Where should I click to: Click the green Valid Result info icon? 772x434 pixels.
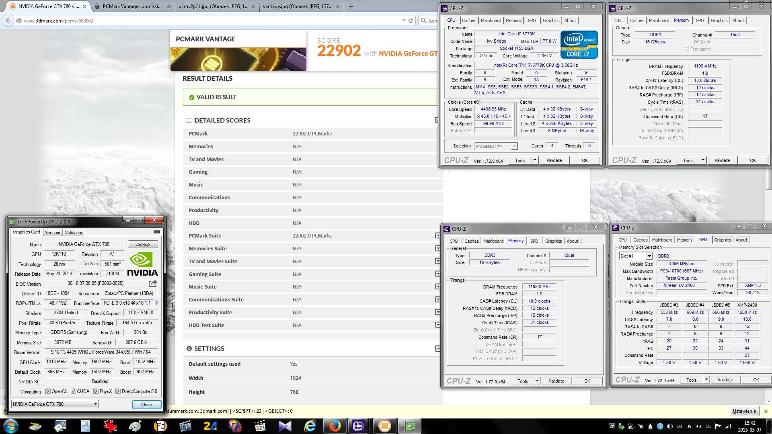(191, 97)
